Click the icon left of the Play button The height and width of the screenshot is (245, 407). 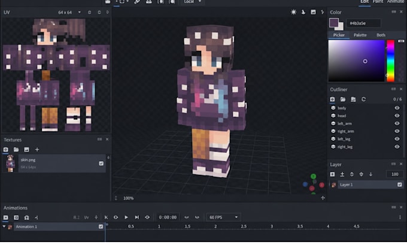[116, 217]
